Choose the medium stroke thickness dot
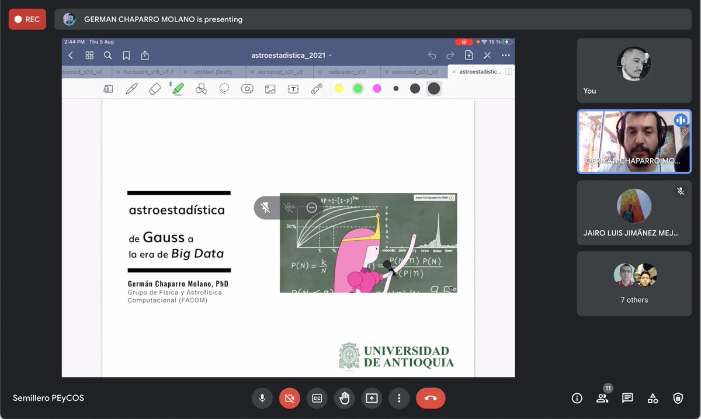This screenshot has width=701, height=419. click(415, 88)
